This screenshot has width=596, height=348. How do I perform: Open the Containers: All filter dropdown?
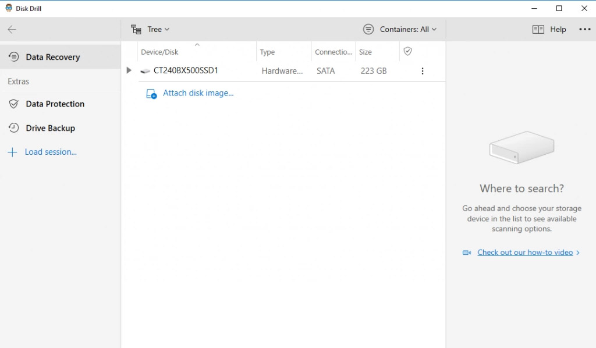click(x=400, y=29)
